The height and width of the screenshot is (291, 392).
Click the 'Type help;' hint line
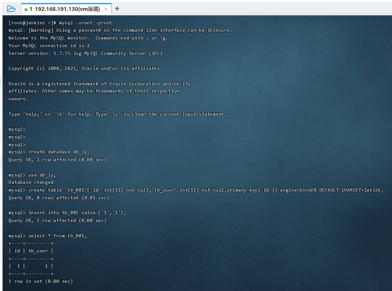[117, 114]
